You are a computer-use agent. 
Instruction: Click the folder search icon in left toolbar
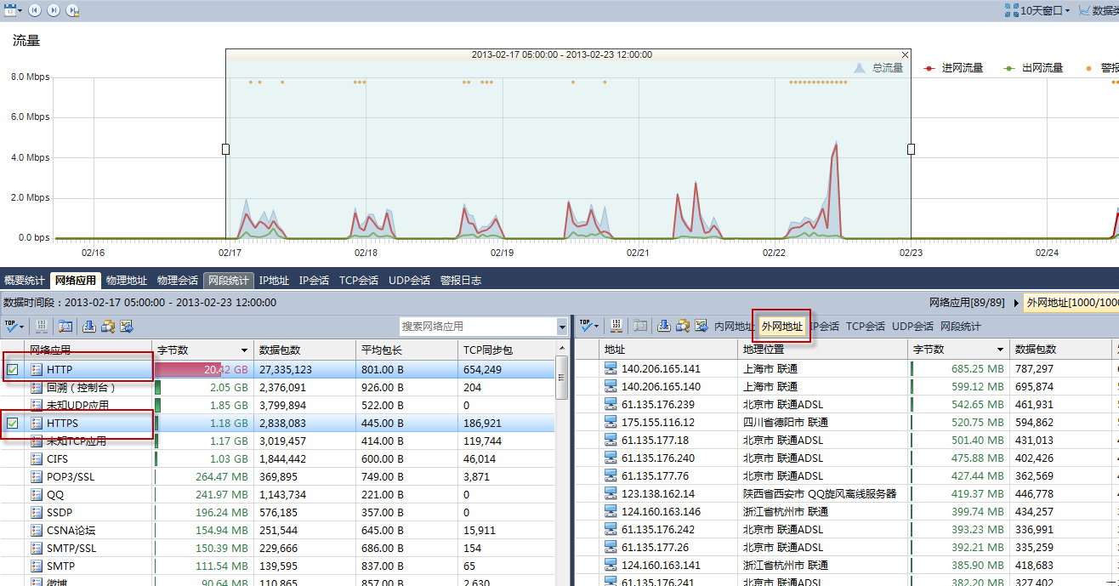[x=108, y=326]
